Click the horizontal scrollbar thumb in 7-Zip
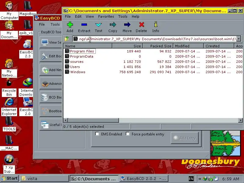Viewport: 244px width, 183px height. pyautogui.click(x=93, y=120)
